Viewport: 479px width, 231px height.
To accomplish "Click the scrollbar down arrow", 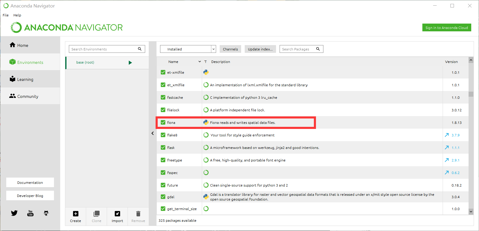I will (x=471, y=211).
